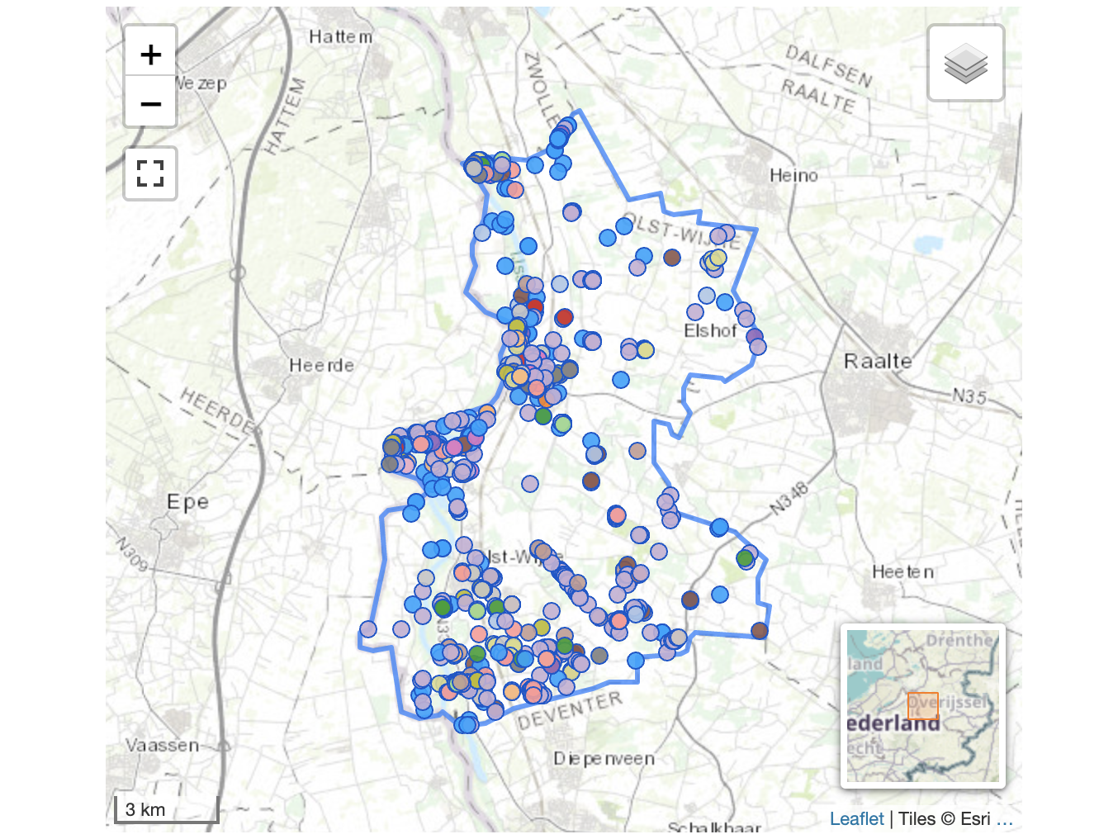The height and width of the screenshot is (839, 1118).
Task: Select the Raalte town label
Action: pyautogui.click(x=878, y=362)
